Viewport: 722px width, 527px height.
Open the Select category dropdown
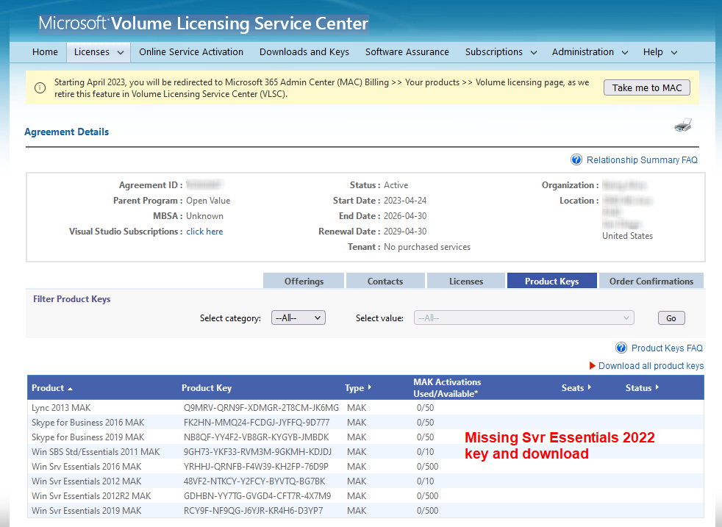pos(299,318)
